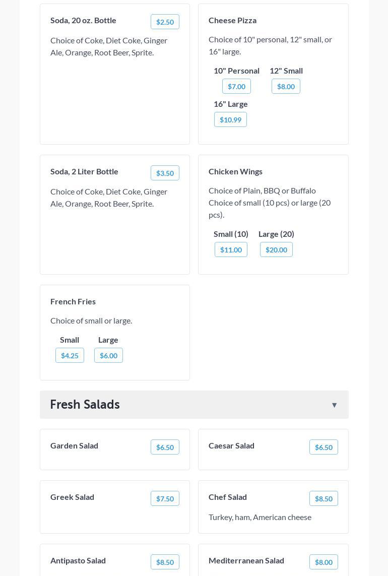Open the Cheese Pizza item title
This screenshot has width=388, height=576.
232,20
